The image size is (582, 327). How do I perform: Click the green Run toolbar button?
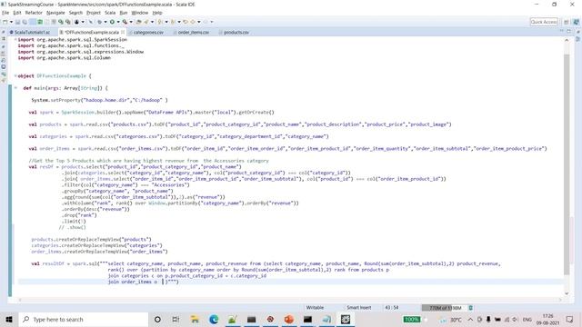pyautogui.click(x=112, y=22)
